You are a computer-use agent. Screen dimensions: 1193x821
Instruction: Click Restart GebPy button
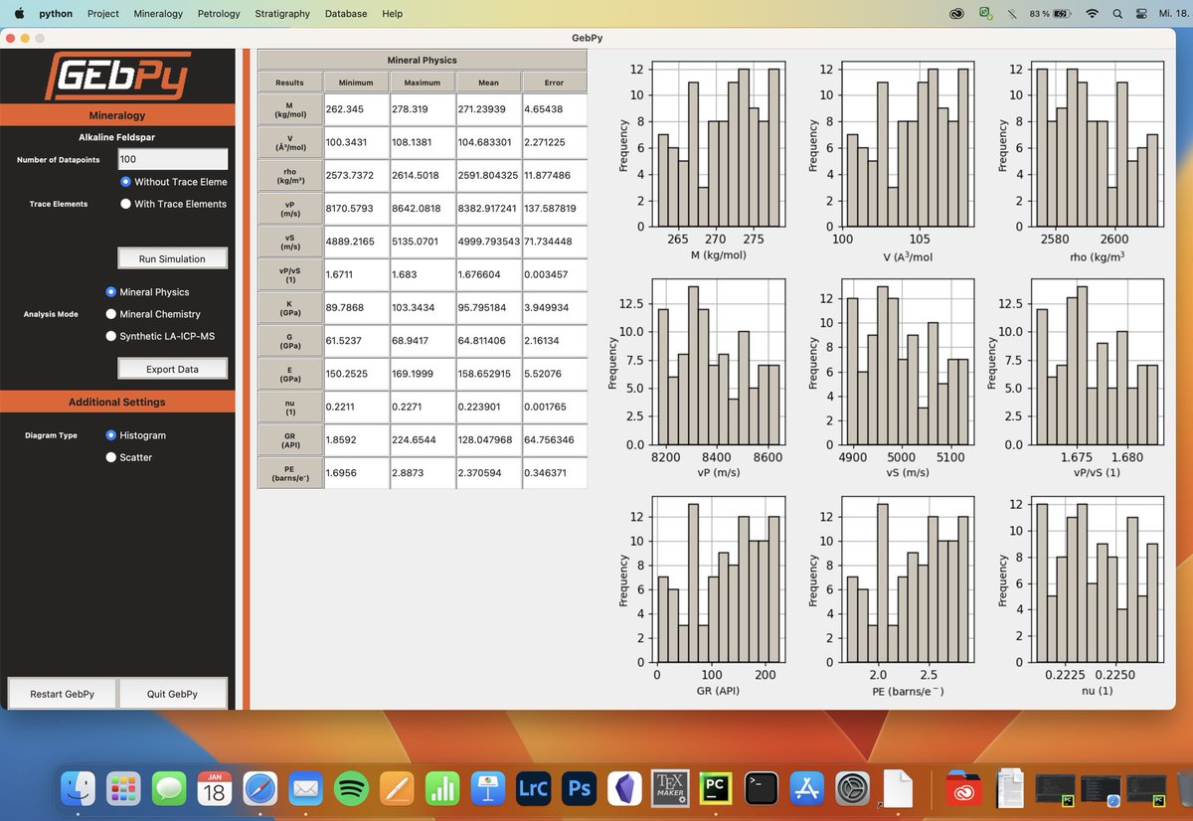tap(62, 694)
